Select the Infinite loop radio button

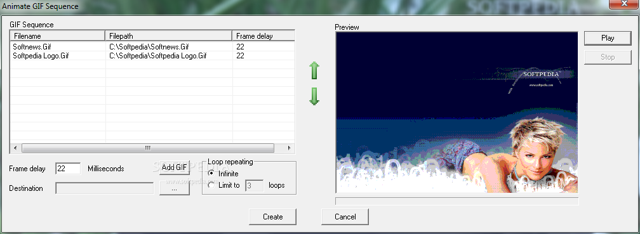point(211,174)
